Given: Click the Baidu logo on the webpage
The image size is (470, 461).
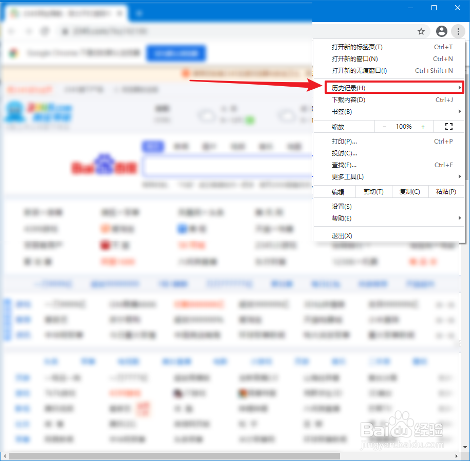Looking at the screenshot, I should [x=103, y=164].
